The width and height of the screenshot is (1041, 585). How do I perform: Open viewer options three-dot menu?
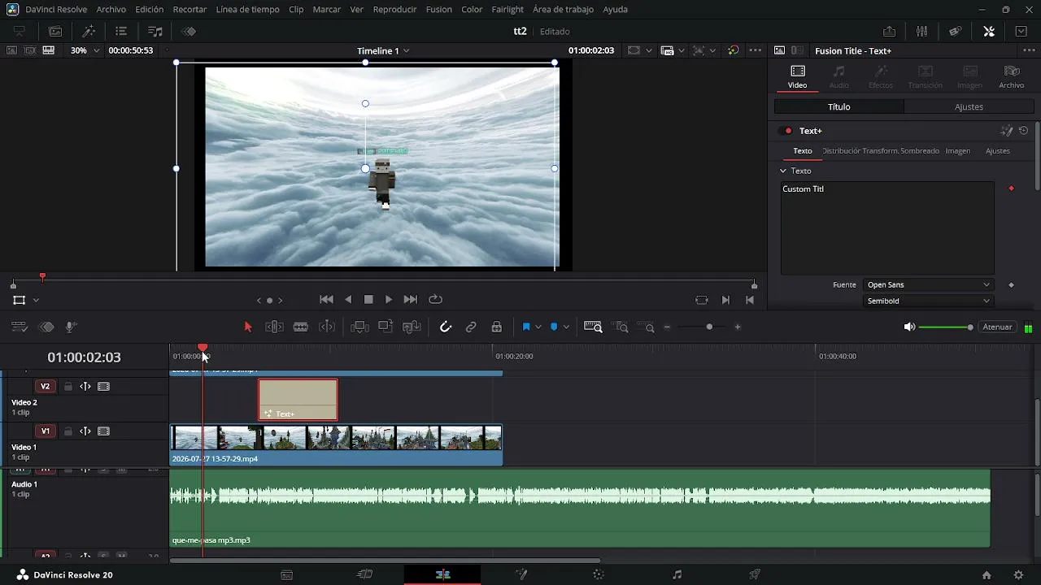(756, 50)
